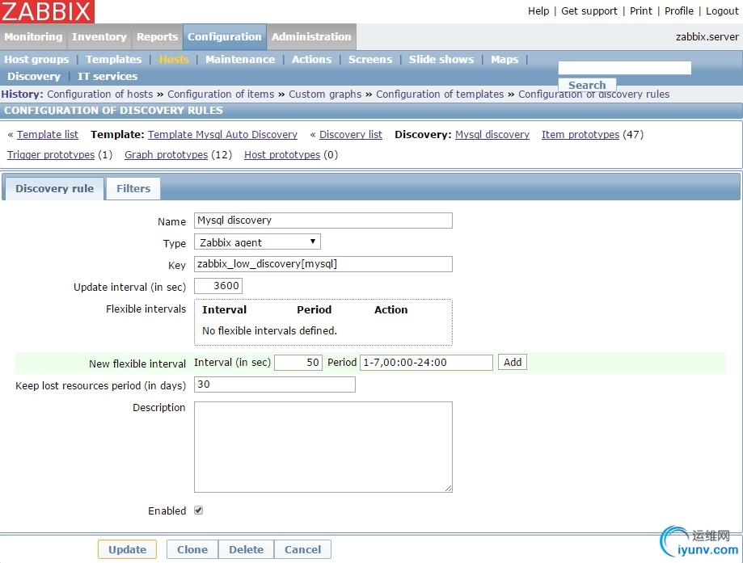Open Item prototypes link

(x=580, y=134)
